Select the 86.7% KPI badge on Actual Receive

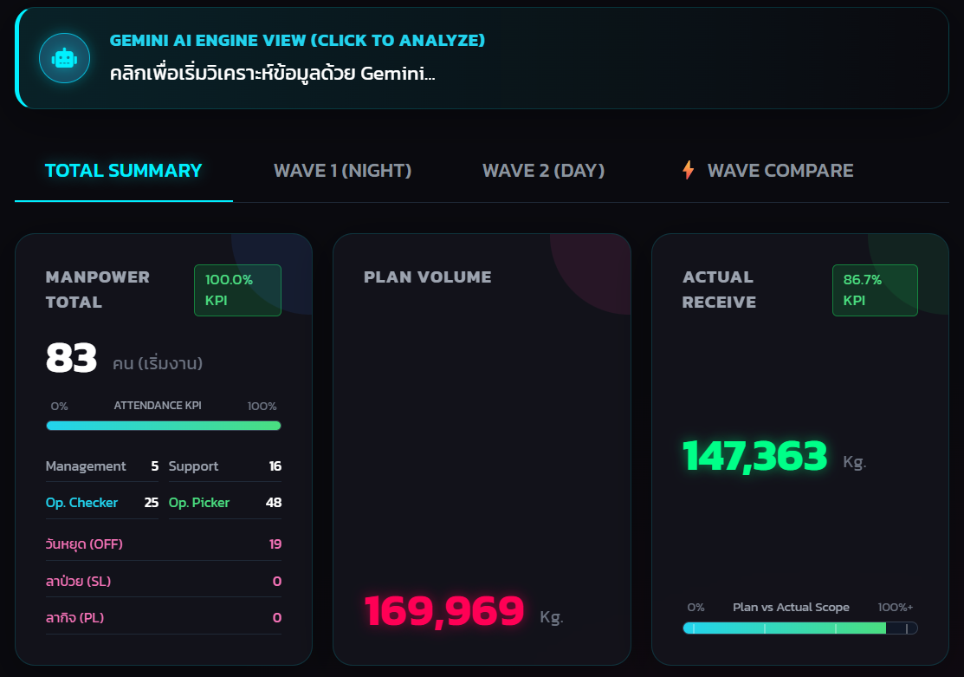coord(875,290)
